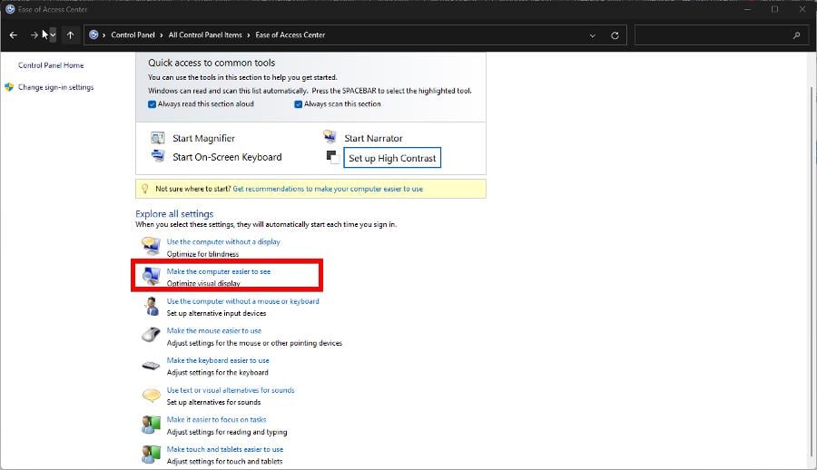This screenshot has height=470, width=817.
Task: Click 'Adjust settings for touch and tablets' text
Action: pyautogui.click(x=224, y=461)
